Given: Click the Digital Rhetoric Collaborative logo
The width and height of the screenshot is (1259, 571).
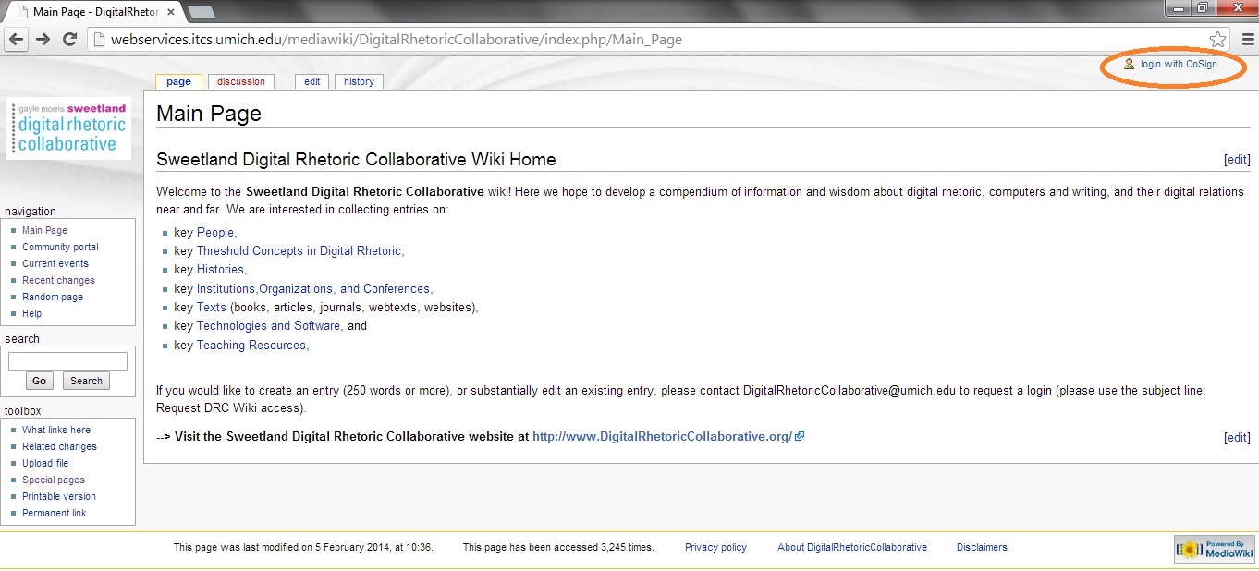Looking at the screenshot, I should 69,128.
